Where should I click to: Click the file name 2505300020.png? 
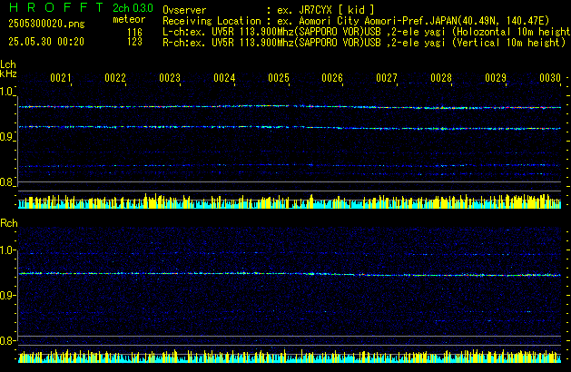tap(46, 24)
